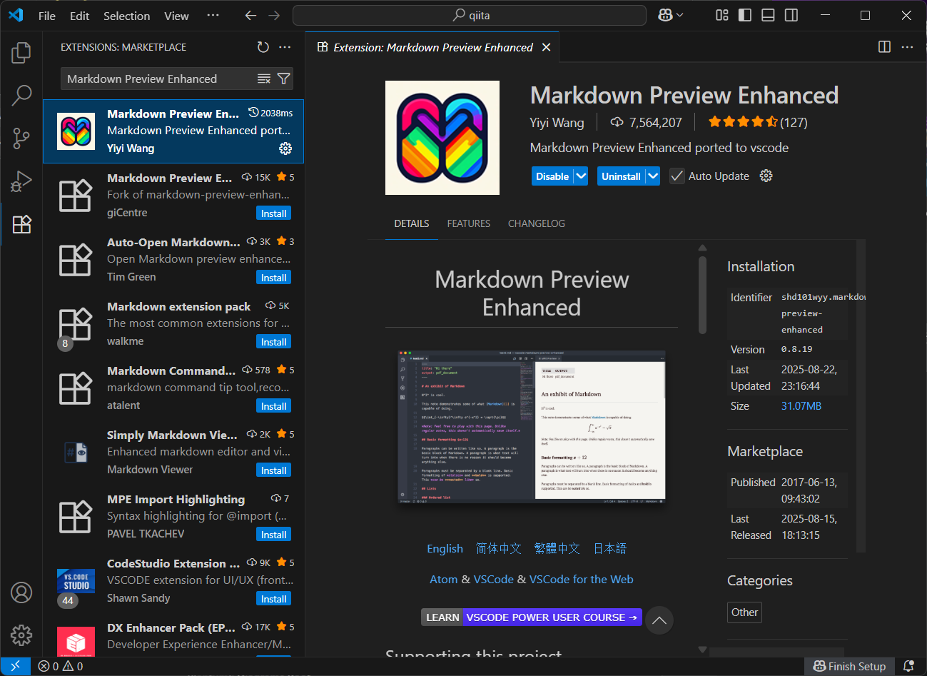This screenshot has height=676, width=927.
Task: Open the Manage gear for Markdown Preview Enhanced
Action: coord(285,148)
